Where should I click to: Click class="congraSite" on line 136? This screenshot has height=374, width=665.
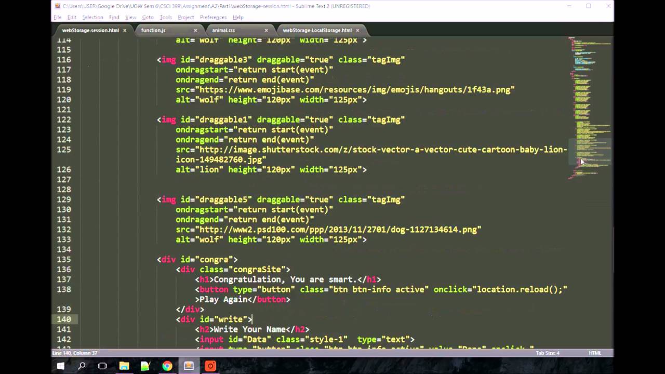click(243, 270)
